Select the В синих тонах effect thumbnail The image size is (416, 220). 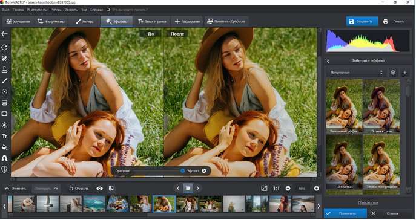coord(381,106)
